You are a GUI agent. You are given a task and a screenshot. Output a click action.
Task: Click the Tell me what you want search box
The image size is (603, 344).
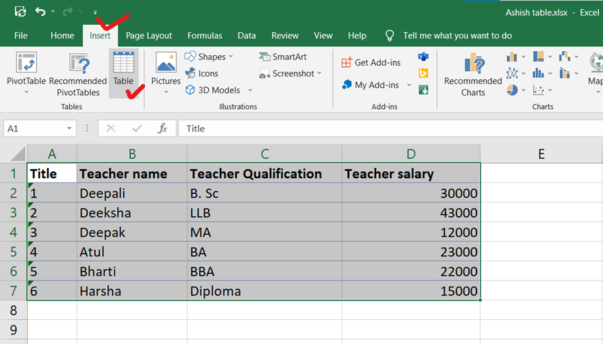pos(457,35)
